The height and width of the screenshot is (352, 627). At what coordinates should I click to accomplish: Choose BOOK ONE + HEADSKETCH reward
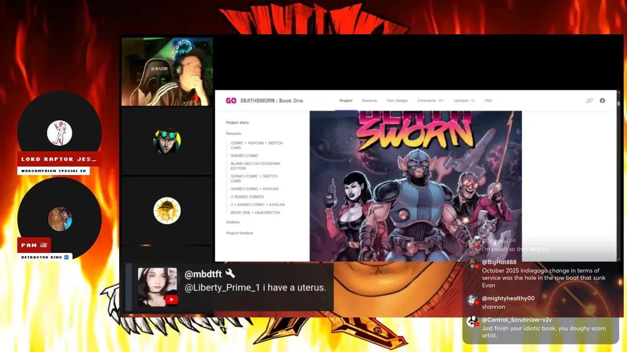(255, 213)
